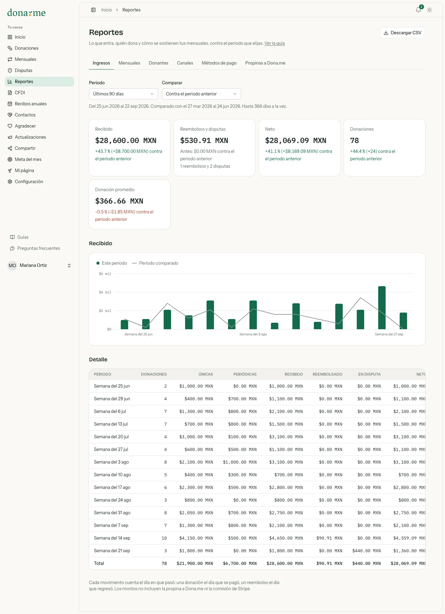Click the Dona.me logo

pyautogui.click(x=27, y=13)
